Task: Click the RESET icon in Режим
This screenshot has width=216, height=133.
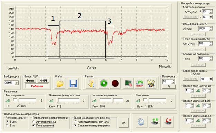Action: tap(140, 84)
